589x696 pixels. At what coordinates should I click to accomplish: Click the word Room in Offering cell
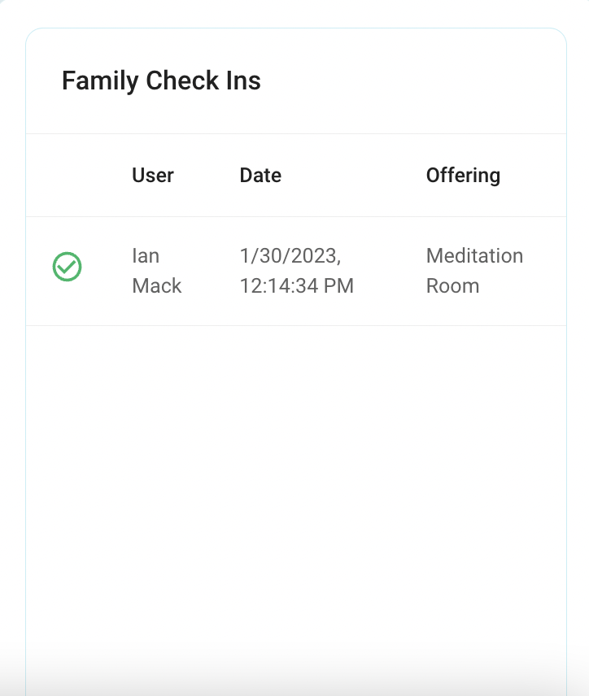(x=452, y=286)
